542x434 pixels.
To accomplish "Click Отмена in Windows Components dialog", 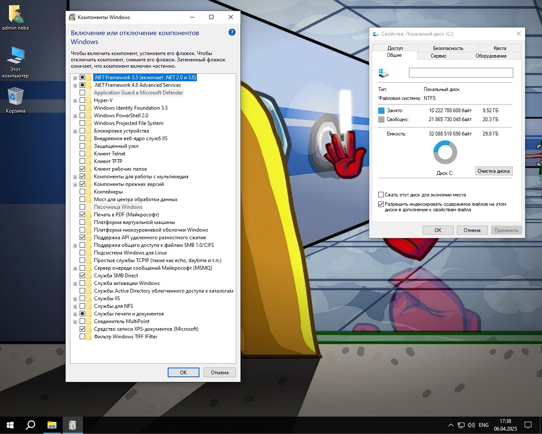I will pos(220,372).
